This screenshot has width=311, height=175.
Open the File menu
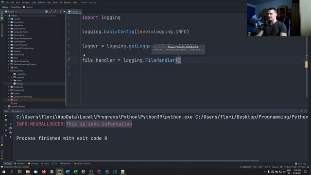coord(7,2)
